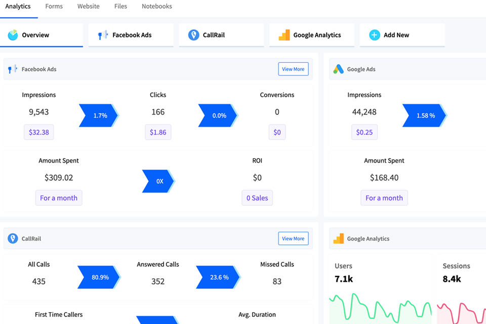The height and width of the screenshot is (324, 486).
Task: Click View More on CallRail panel
Action: tap(293, 238)
